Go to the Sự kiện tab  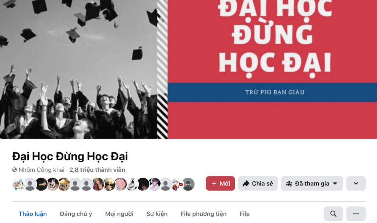(157, 214)
